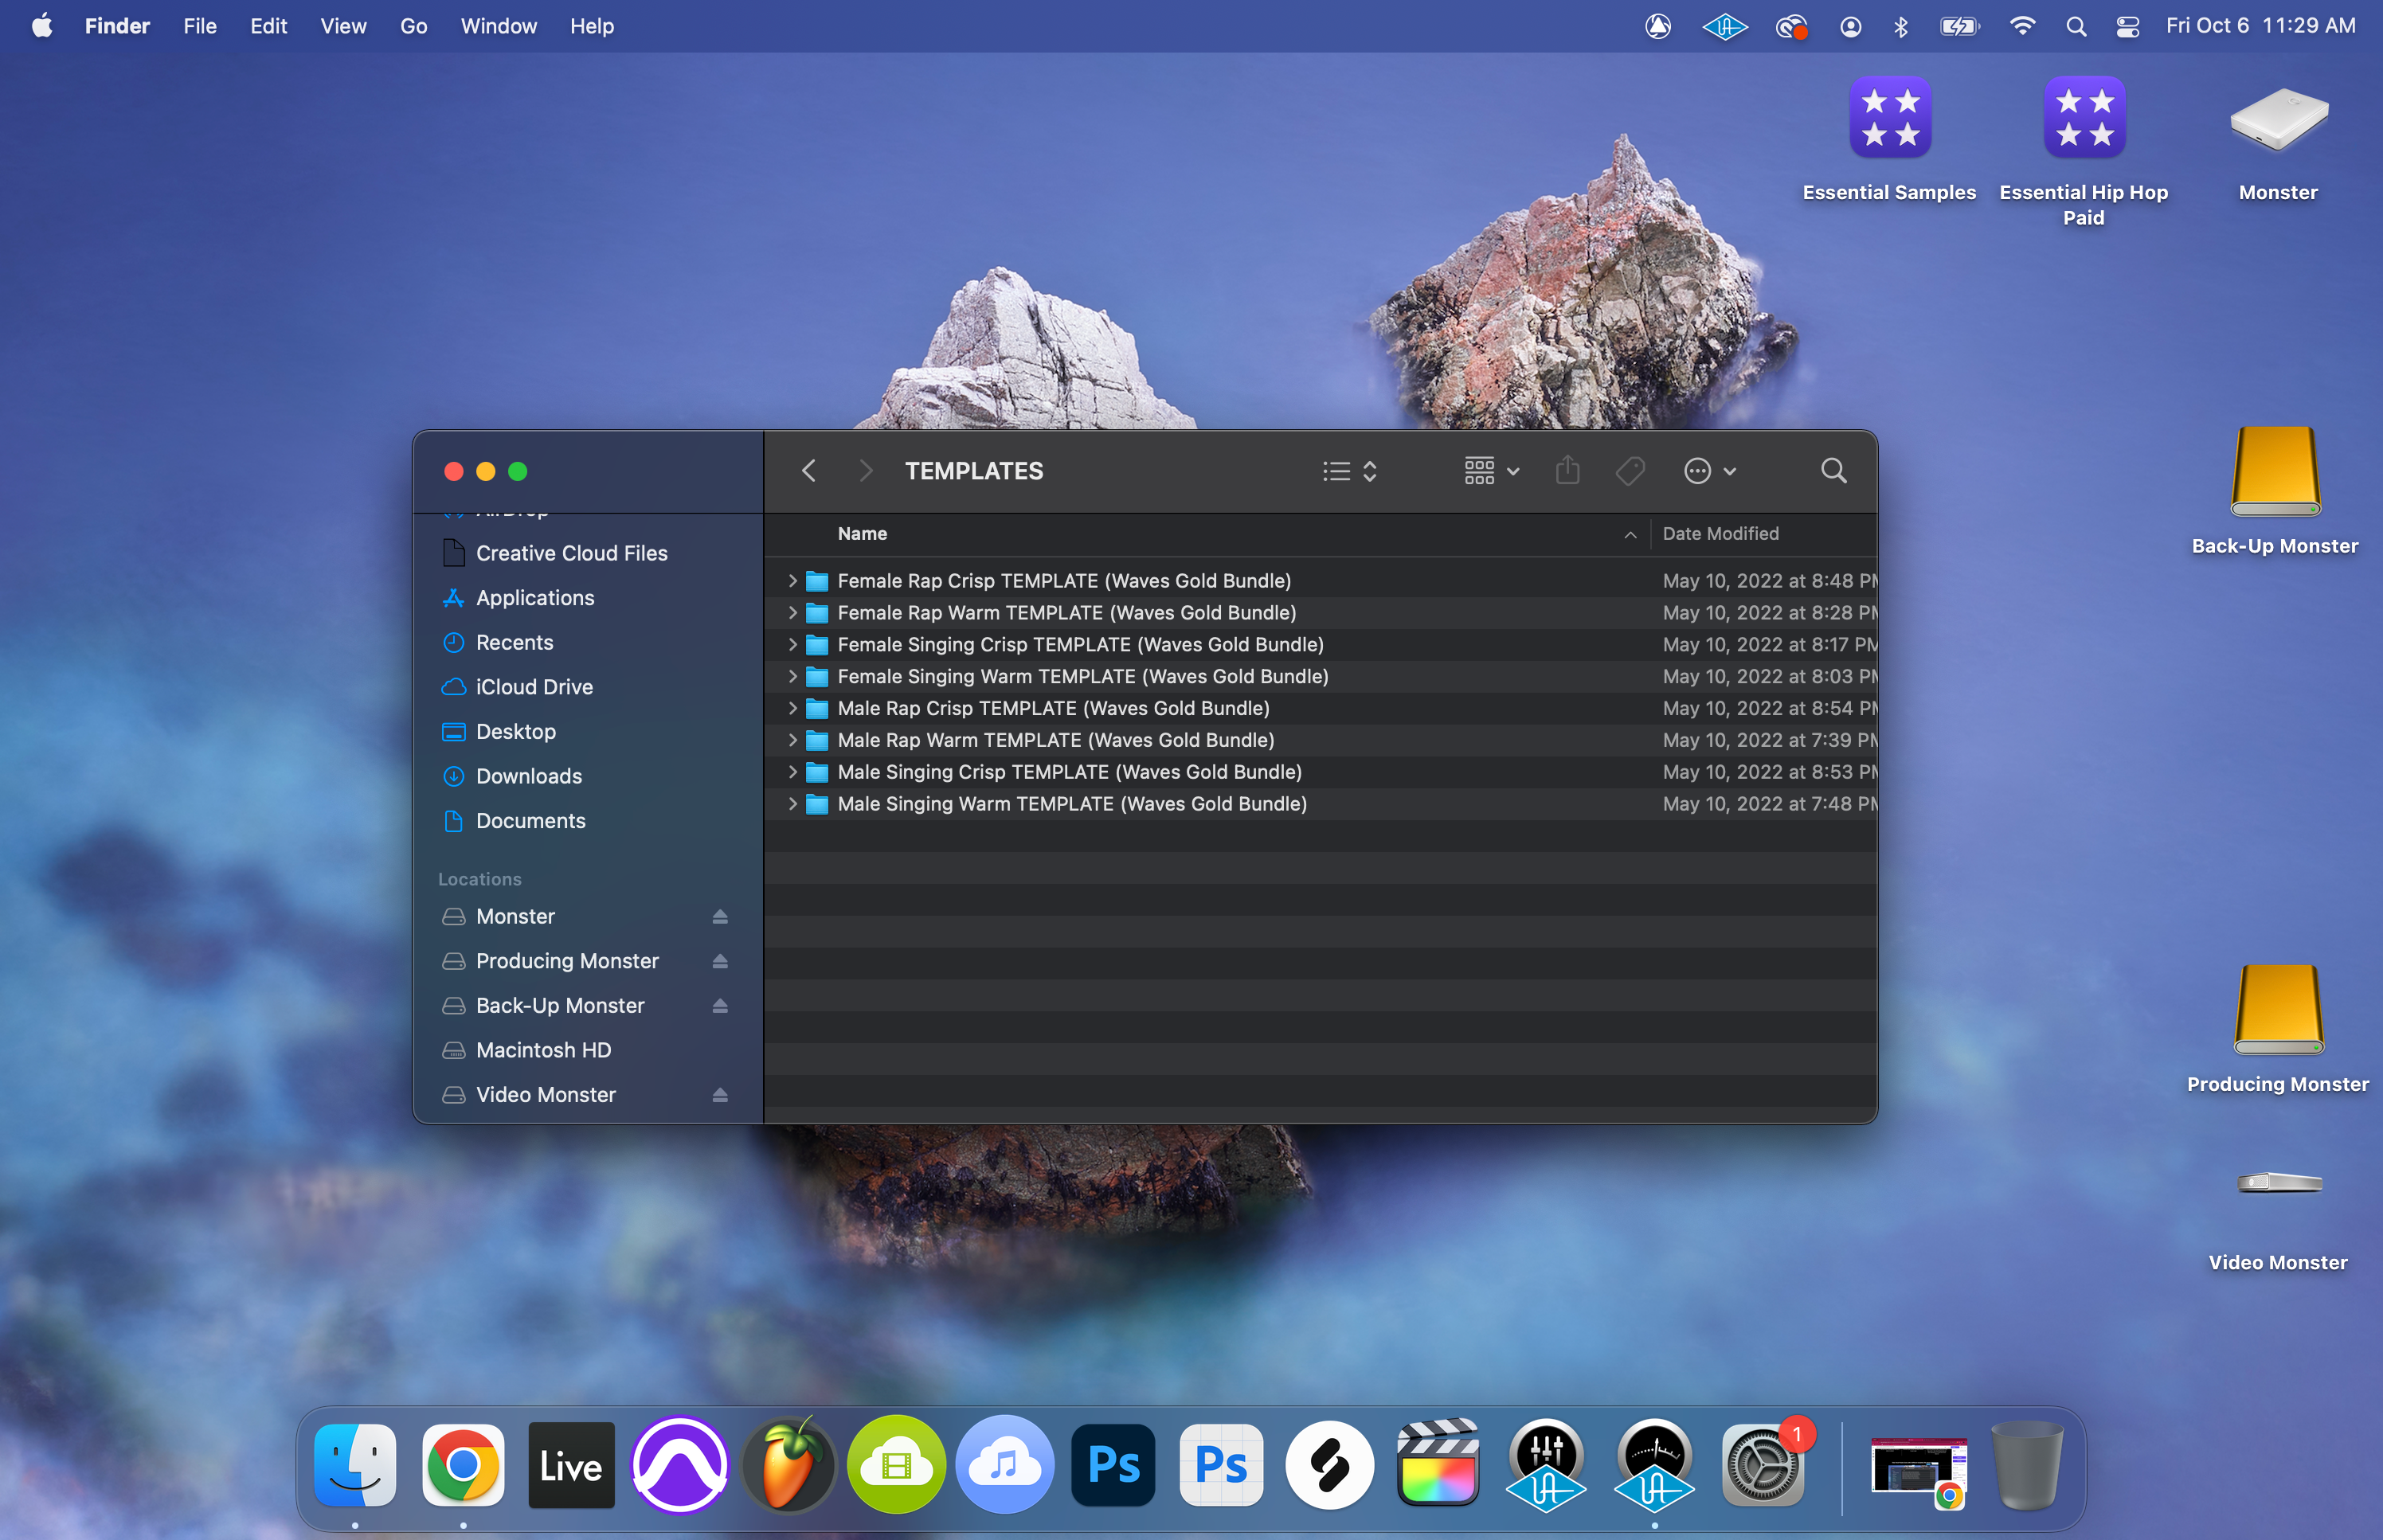Screen dimensions: 2383x1540
Task: Select Applications in the Finder sidebar
Action: click(x=534, y=598)
